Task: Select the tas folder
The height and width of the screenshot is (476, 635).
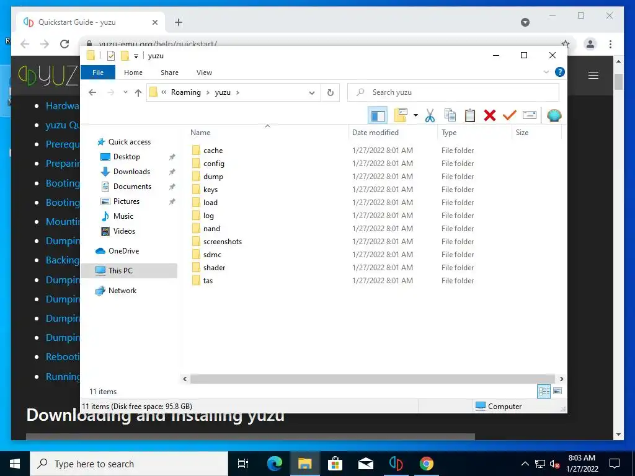Action: click(208, 281)
